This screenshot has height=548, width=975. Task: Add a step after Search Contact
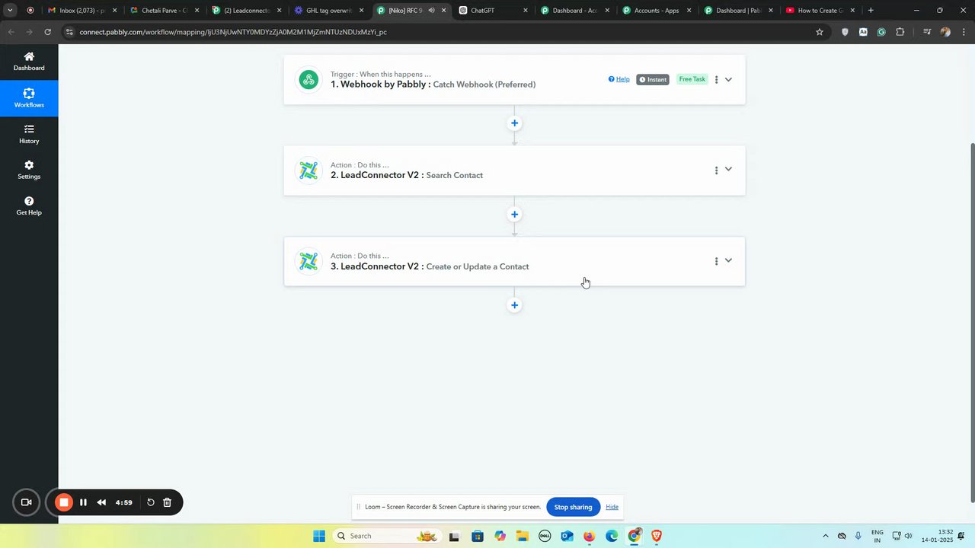[x=514, y=215]
